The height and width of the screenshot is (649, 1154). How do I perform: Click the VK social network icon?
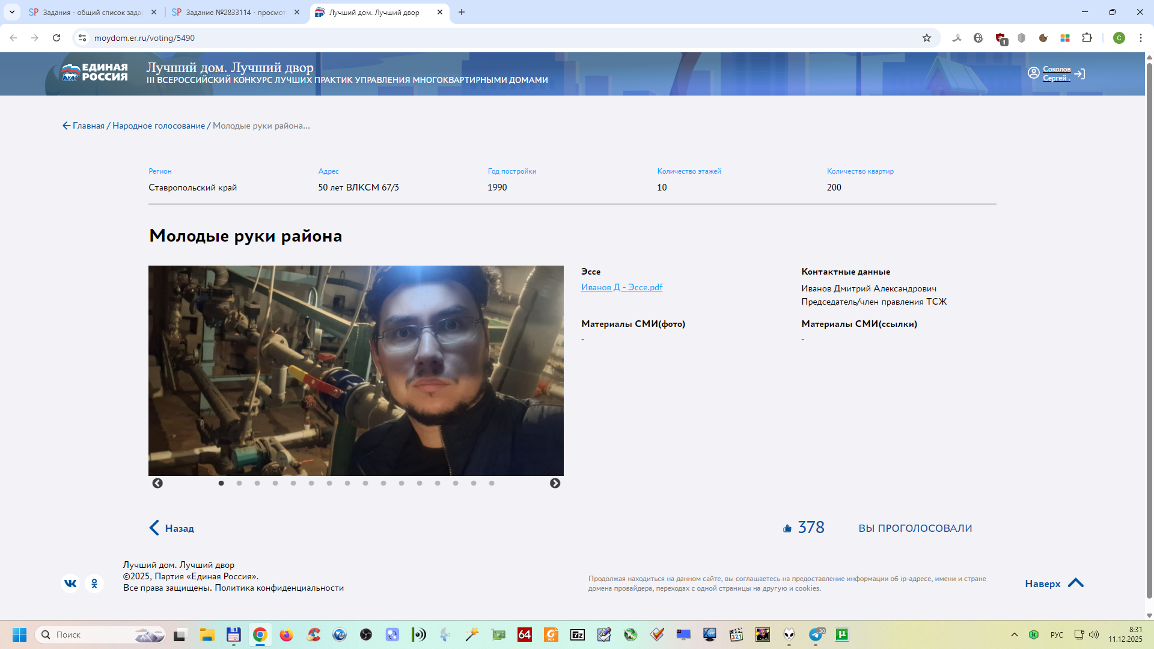click(x=70, y=583)
